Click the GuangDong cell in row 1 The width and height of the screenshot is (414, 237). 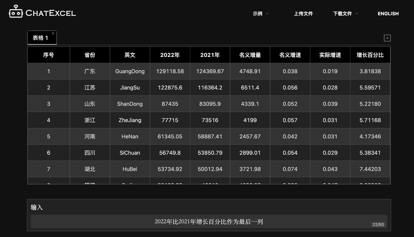coord(130,71)
